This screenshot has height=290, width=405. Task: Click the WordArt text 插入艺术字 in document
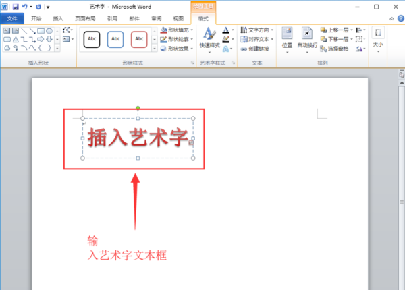(138, 138)
